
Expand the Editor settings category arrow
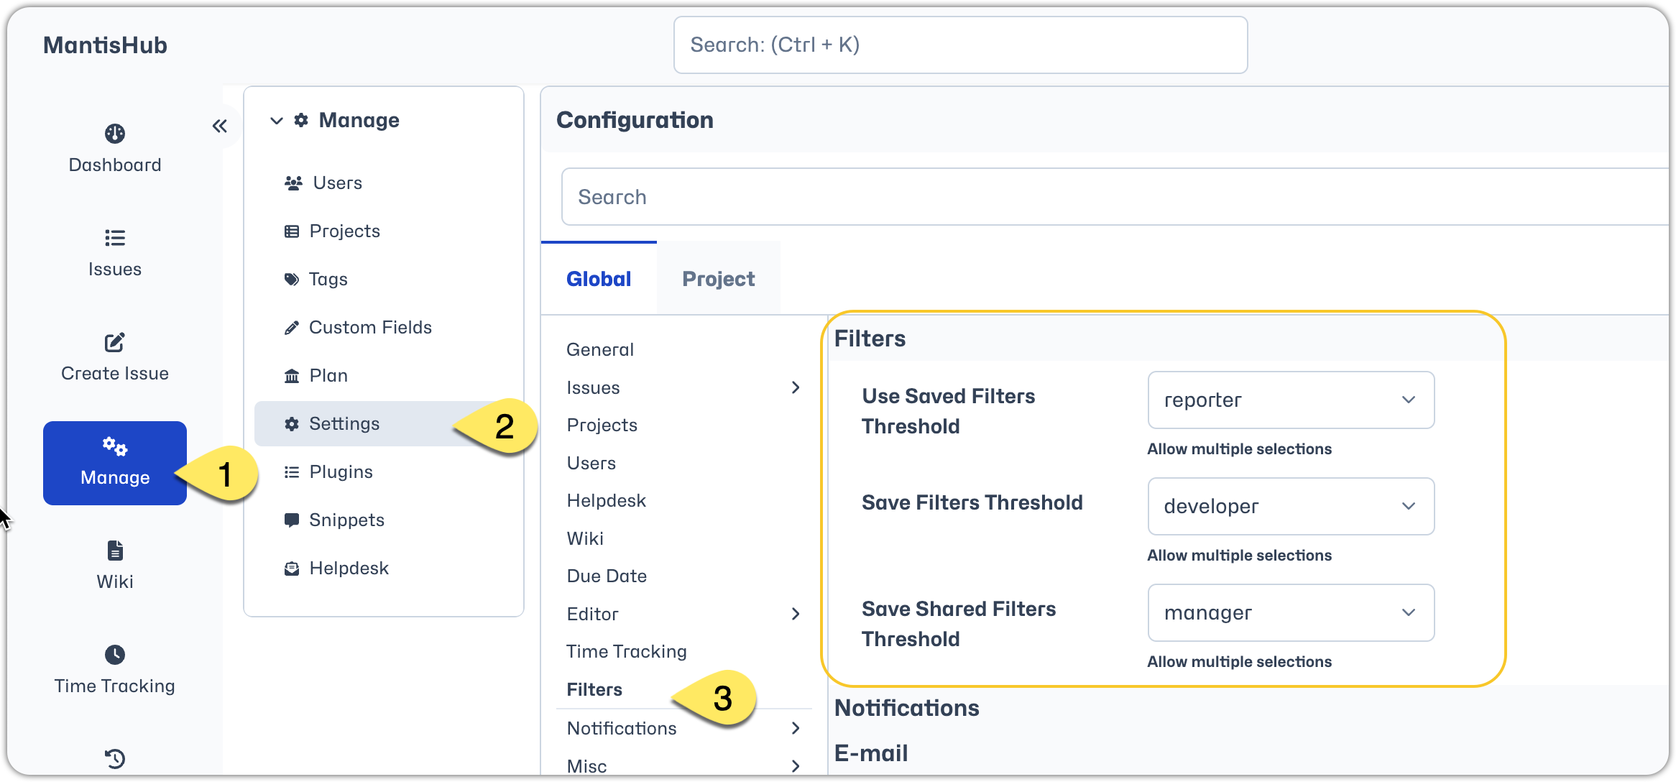pos(796,614)
